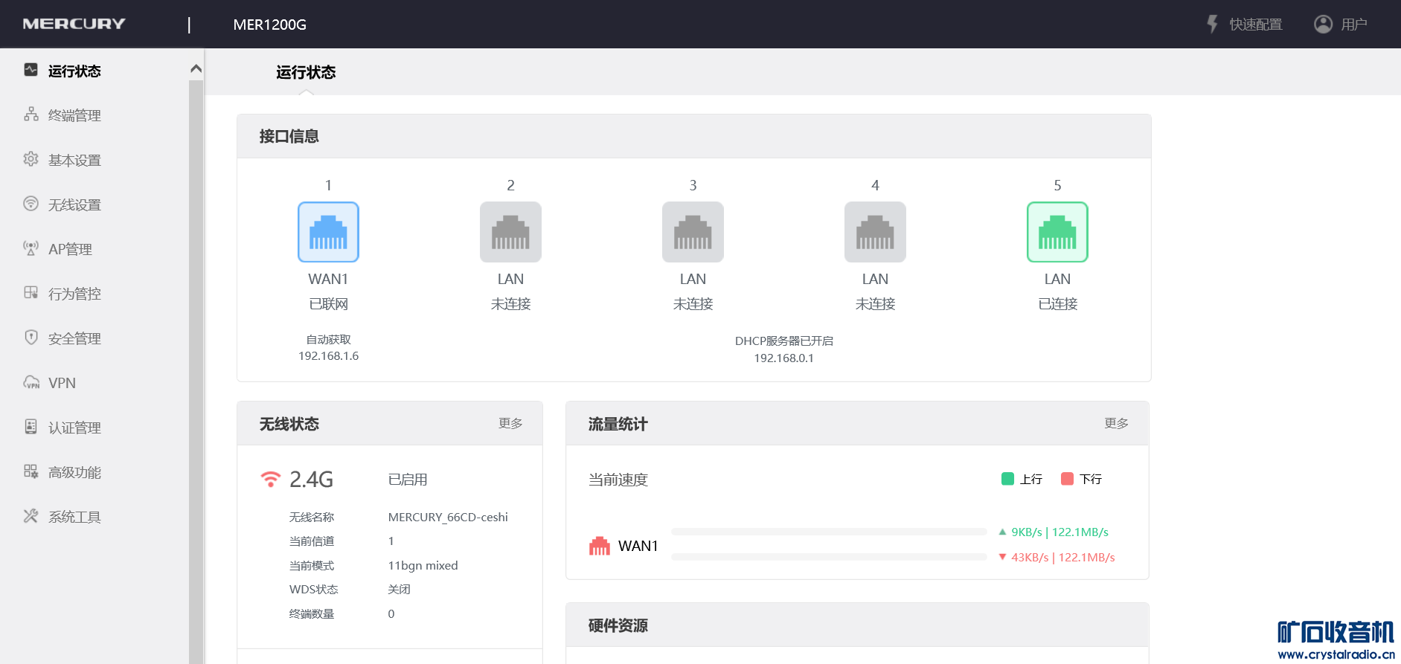This screenshot has width=1401, height=664.
Task: Click the 已启用 status beside 2.4G
Action: (x=408, y=480)
